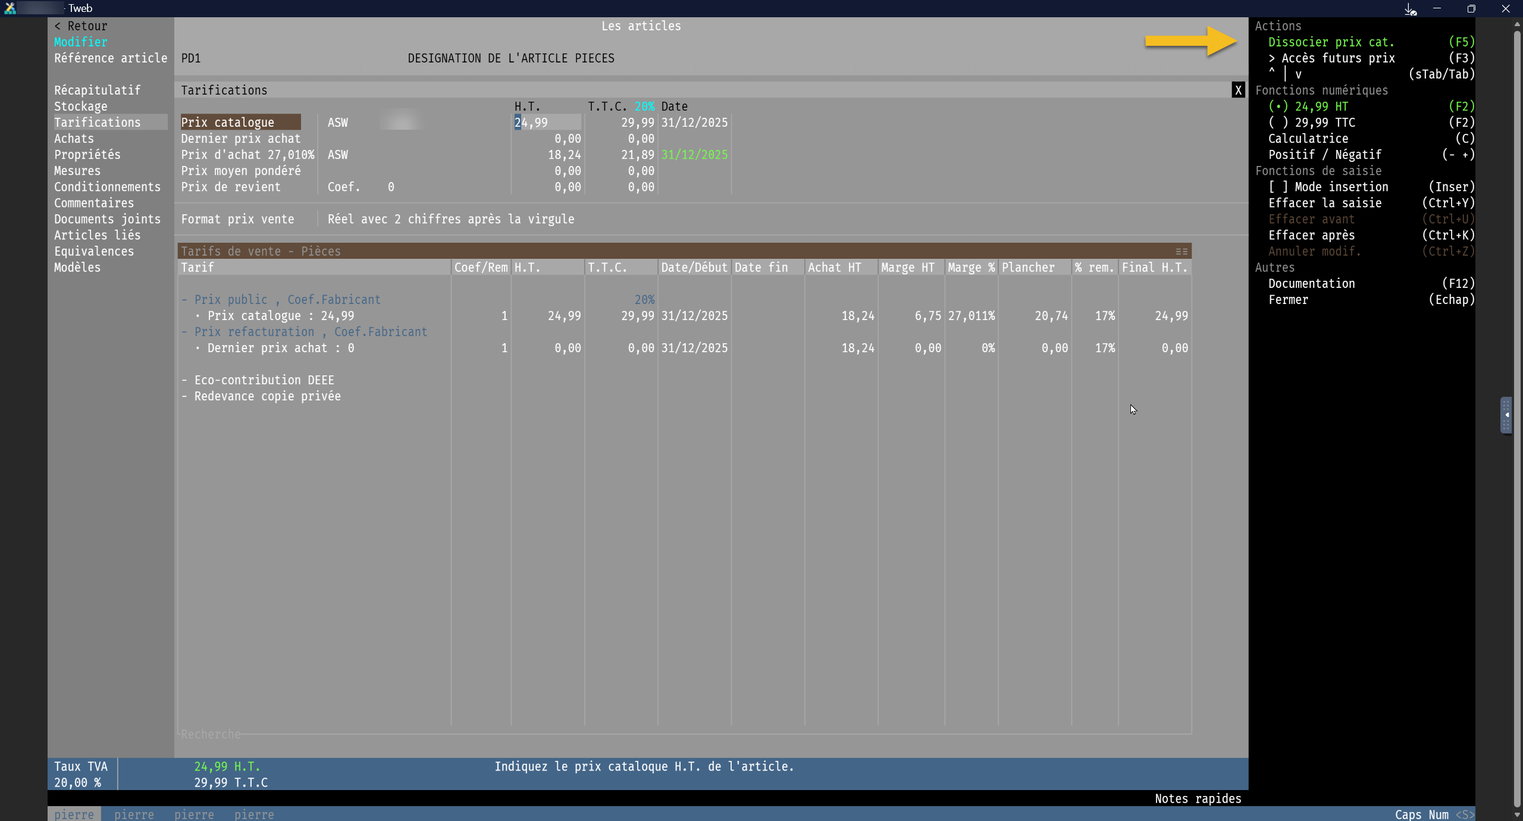Select the 29,99 TTC radio option

1278,123
